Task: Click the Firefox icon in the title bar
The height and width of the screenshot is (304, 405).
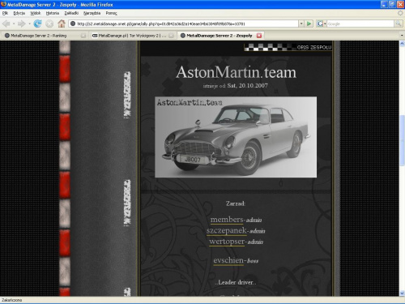Action: coord(3,4)
